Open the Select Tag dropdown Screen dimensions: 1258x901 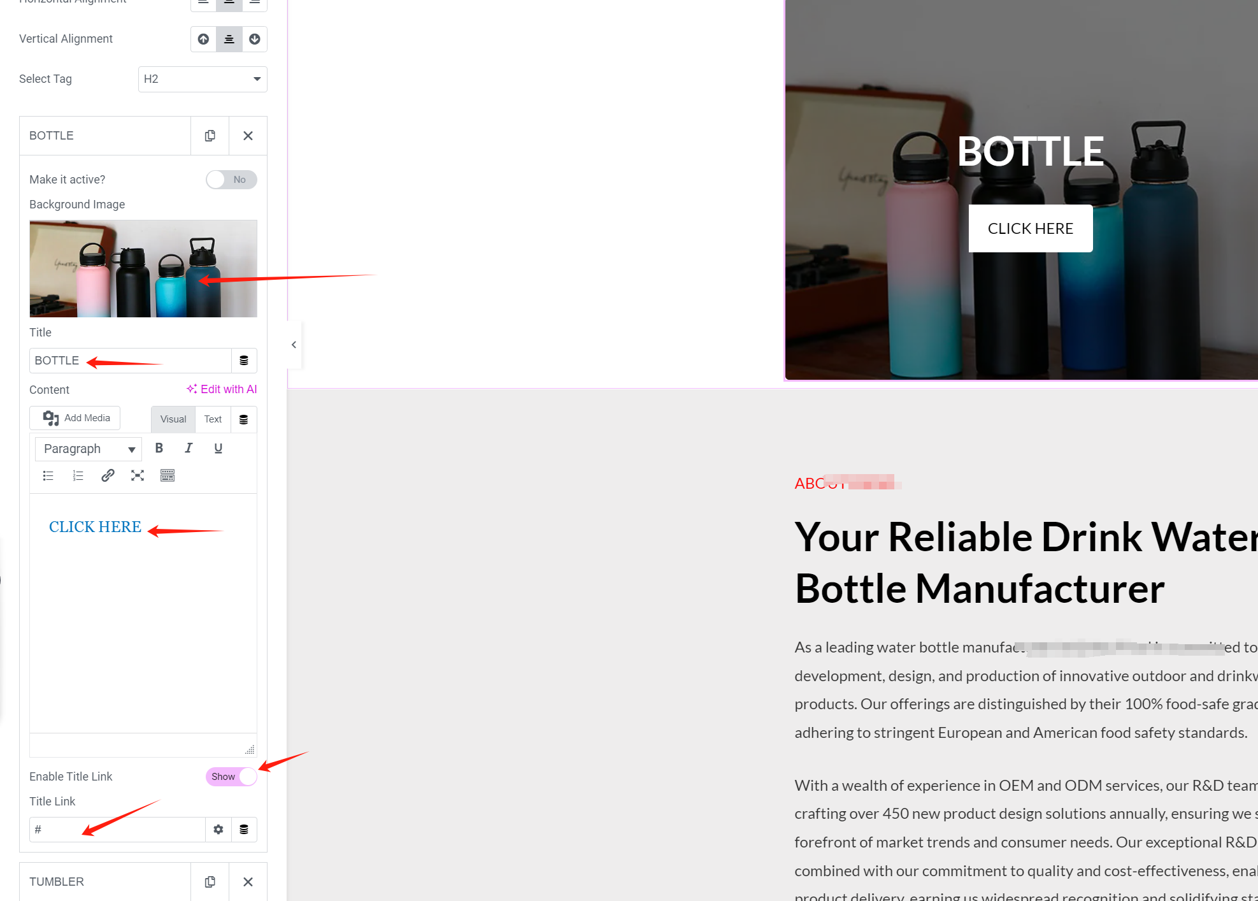[x=203, y=79]
